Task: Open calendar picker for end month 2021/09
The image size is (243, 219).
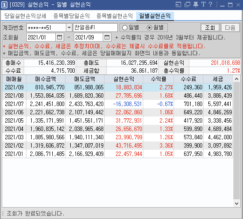Action: pos(107,37)
